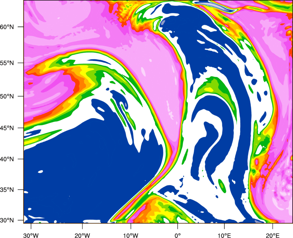
Task: Click the 10°W longitude label
Action: (131, 235)
